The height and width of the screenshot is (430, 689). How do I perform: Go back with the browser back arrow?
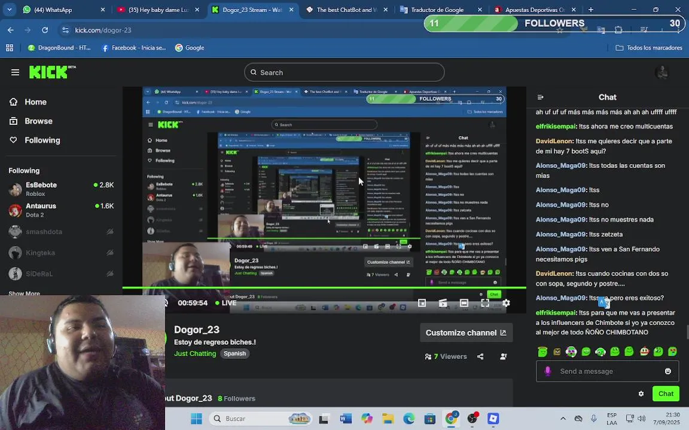point(11,30)
